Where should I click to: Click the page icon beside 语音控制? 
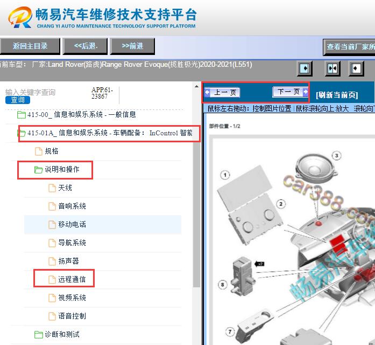pos(52,316)
